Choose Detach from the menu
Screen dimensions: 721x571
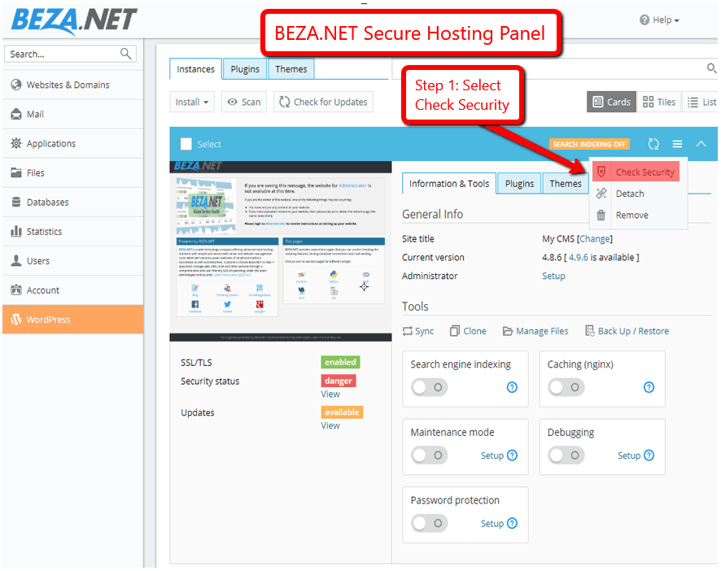(630, 194)
